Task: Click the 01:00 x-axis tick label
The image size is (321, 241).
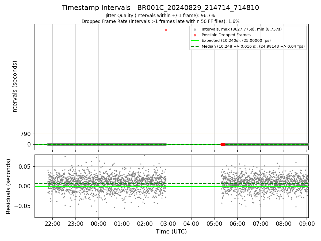Action: [122, 224]
